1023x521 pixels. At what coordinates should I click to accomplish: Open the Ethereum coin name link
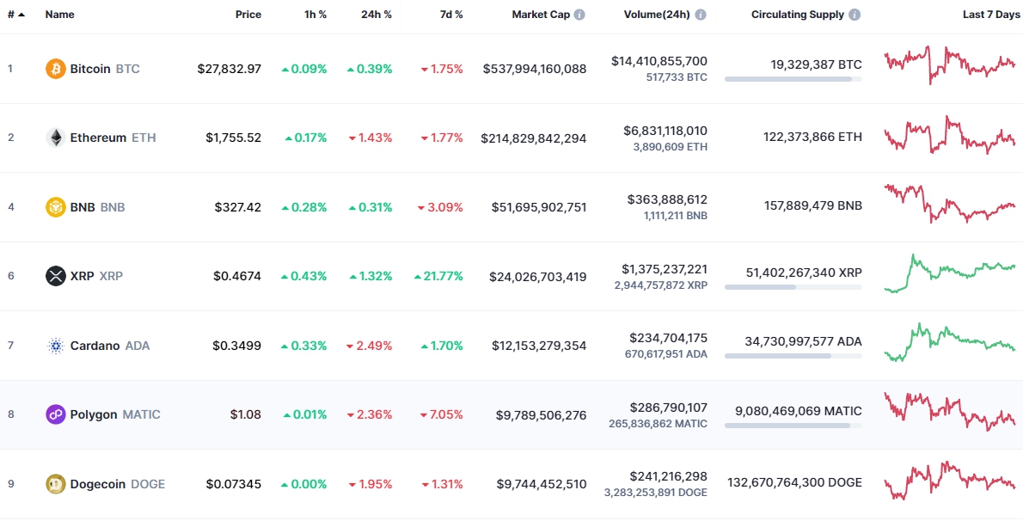(x=99, y=138)
